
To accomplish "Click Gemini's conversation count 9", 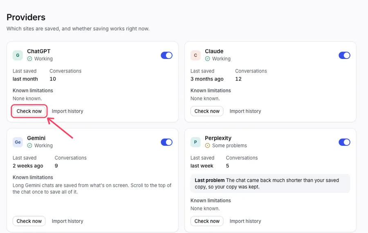I will tap(56, 166).
